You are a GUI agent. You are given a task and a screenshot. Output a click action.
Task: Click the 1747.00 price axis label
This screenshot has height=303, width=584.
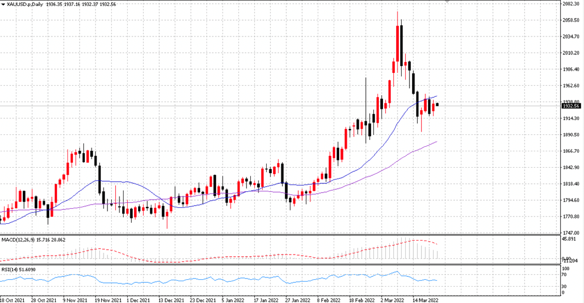point(571,233)
